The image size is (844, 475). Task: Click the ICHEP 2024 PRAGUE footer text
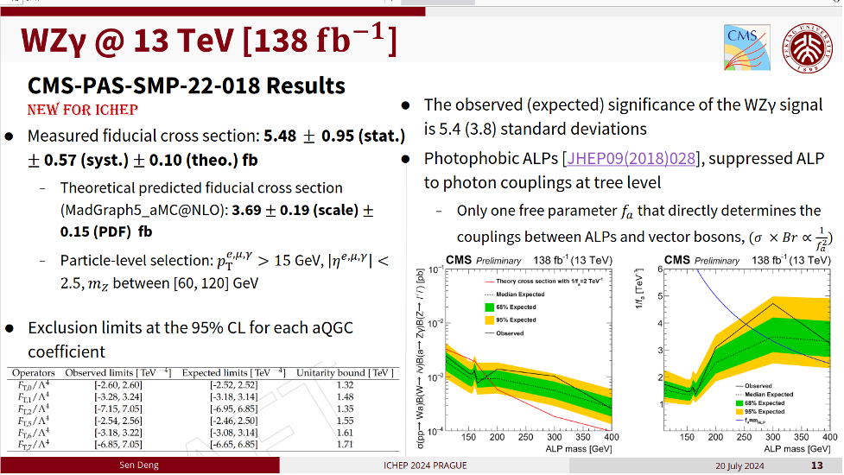(425, 465)
